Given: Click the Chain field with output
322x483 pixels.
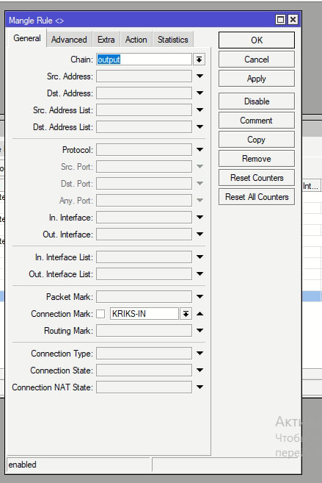Looking at the screenshot, I should 144,60.
